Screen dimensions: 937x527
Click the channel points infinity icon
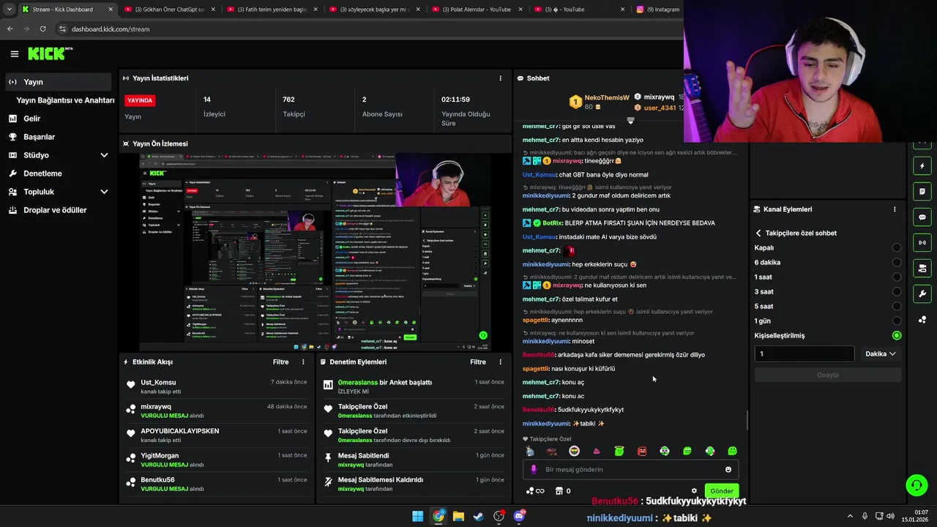[535, 491]
